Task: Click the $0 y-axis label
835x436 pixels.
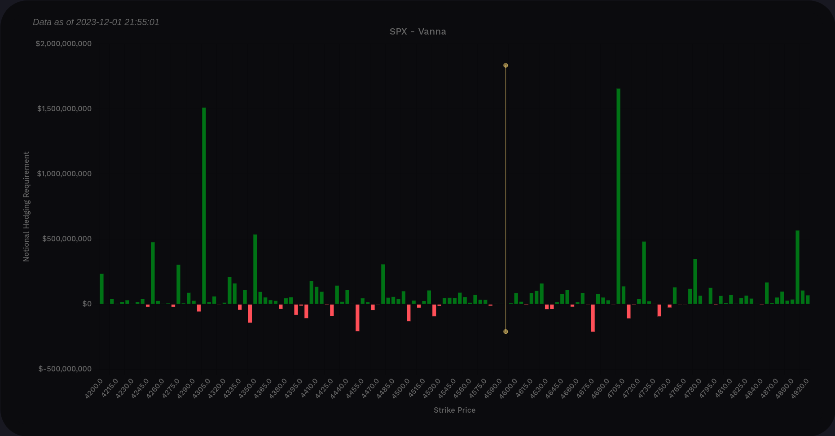Action: click(x=87, y=304)
